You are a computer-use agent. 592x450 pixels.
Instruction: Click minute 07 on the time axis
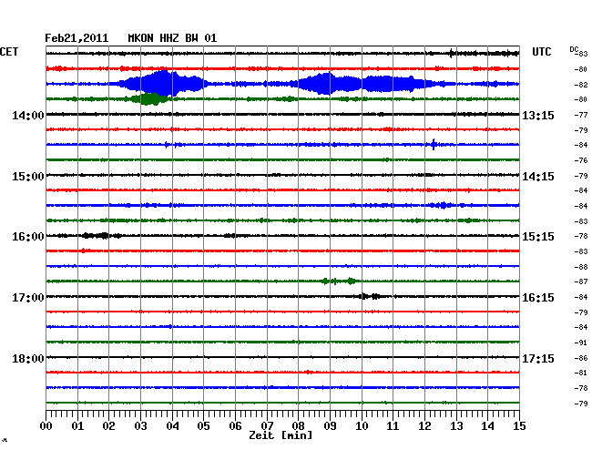coord(267,426)
